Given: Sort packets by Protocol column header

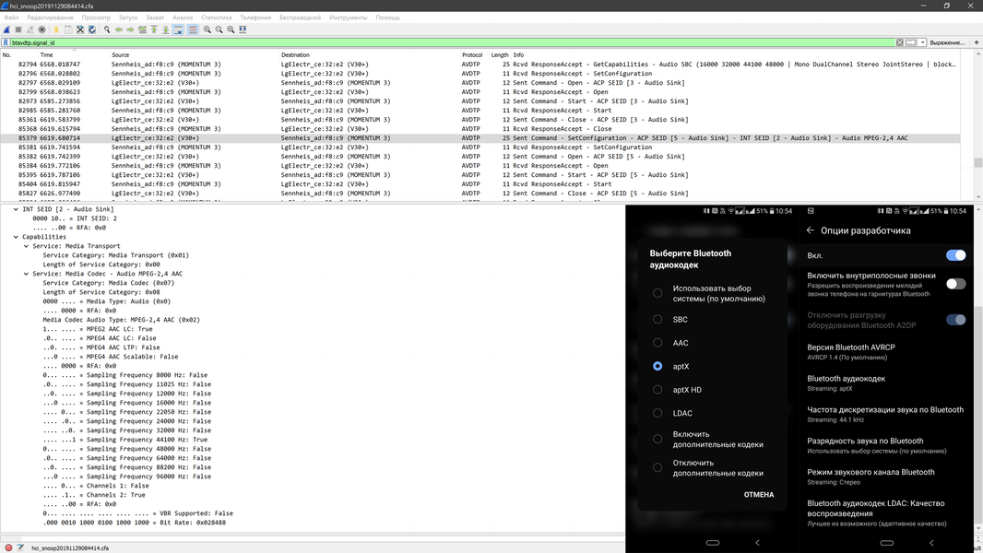Looking at the screenshot, I should tap(472, 55).
